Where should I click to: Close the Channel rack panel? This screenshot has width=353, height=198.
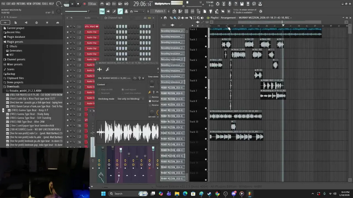point(153,18)
